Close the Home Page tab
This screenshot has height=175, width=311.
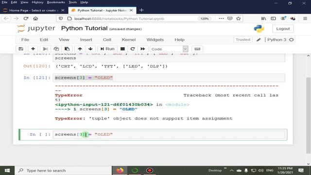click(63, 10)
